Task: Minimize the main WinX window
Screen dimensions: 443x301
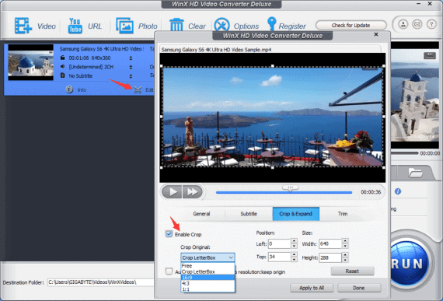Action: click(418, 4)
